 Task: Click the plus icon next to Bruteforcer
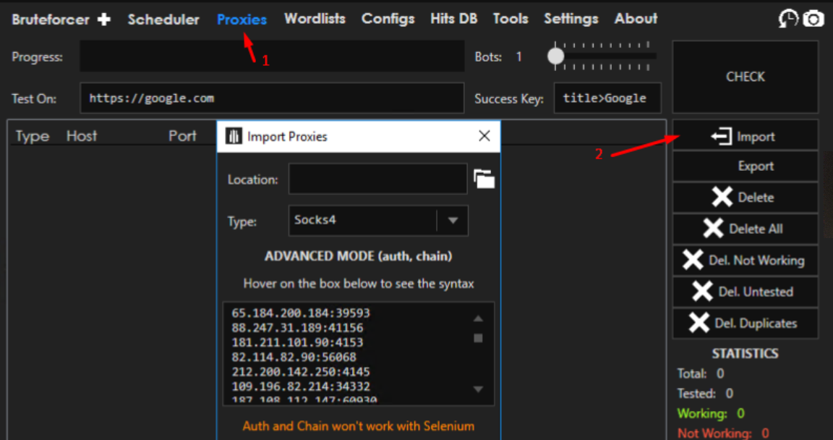[x=105, y=20]
